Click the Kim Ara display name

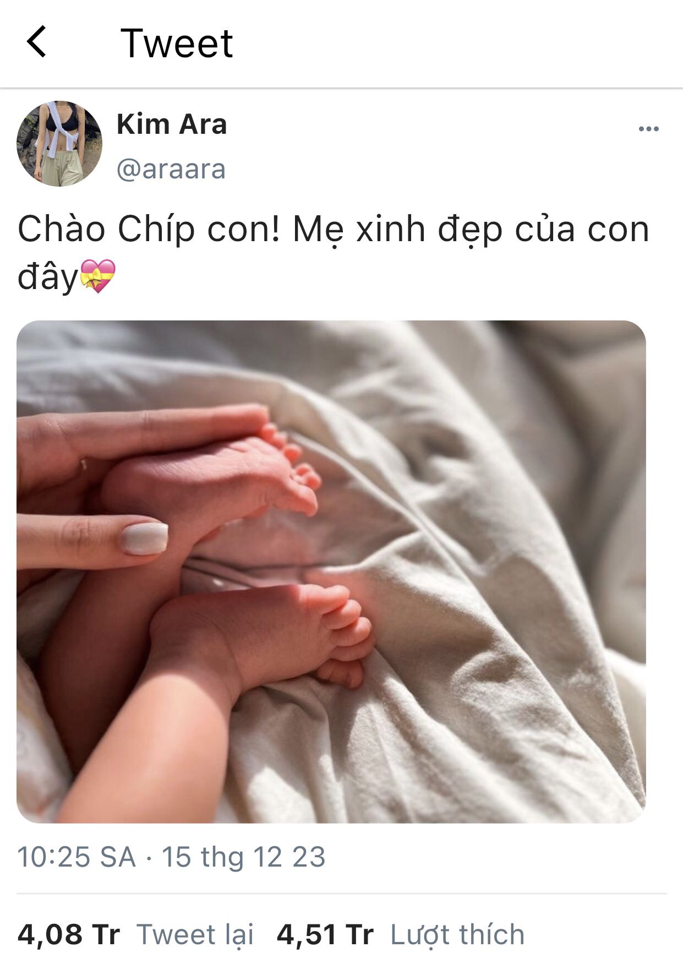click(172, 124)
